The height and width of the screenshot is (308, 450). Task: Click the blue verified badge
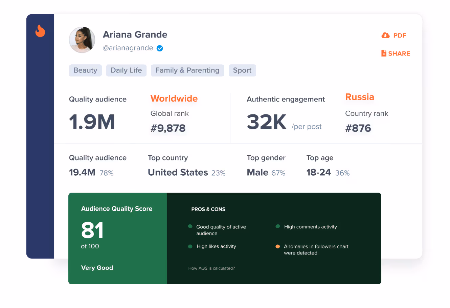click(160, 48)
